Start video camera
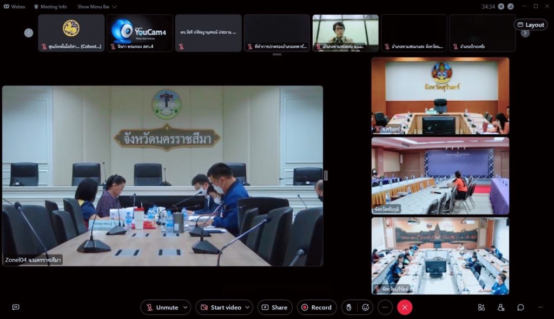The height and width of the screenshot is (319, 554). (x=221, y=307)
